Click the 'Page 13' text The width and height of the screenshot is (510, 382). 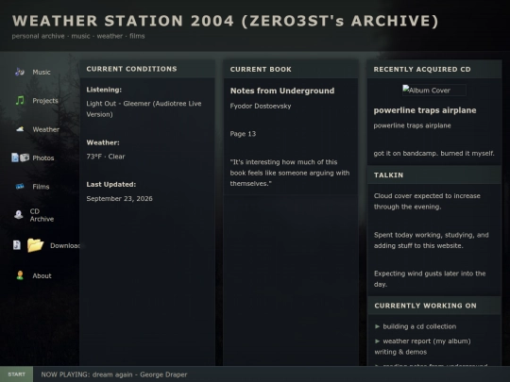[243, 134]
